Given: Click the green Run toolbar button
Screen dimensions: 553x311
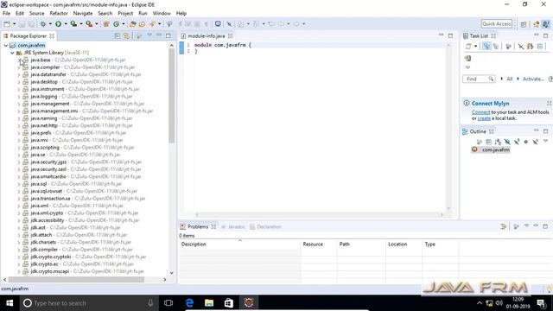Looking at the screenshot, I should pos(58,24).
